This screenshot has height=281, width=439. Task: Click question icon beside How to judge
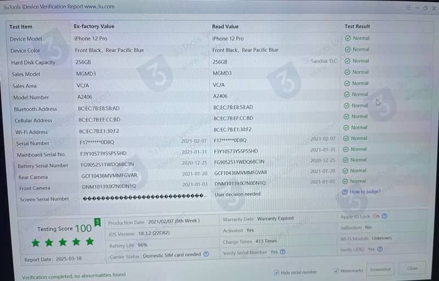point(345,192)
